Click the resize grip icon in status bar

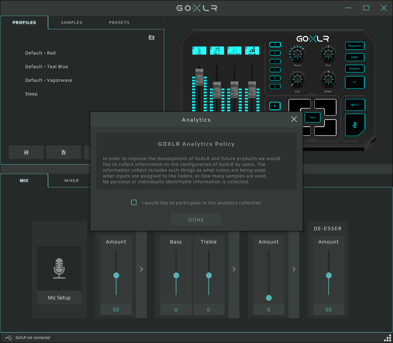(x=388, y=338)
